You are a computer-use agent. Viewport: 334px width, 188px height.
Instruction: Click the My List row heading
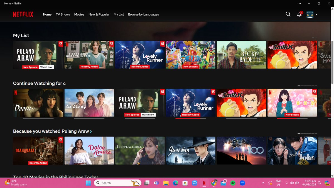(x=21, y=35)
